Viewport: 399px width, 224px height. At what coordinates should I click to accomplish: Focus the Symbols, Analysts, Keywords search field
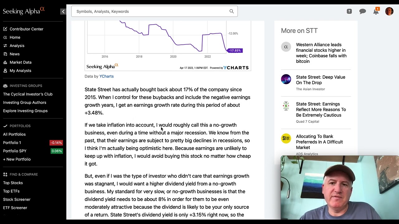coord(154,12)
